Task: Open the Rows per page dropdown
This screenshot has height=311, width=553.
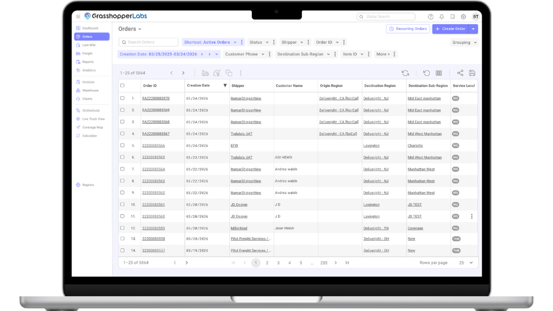Action: click(465, 263)
